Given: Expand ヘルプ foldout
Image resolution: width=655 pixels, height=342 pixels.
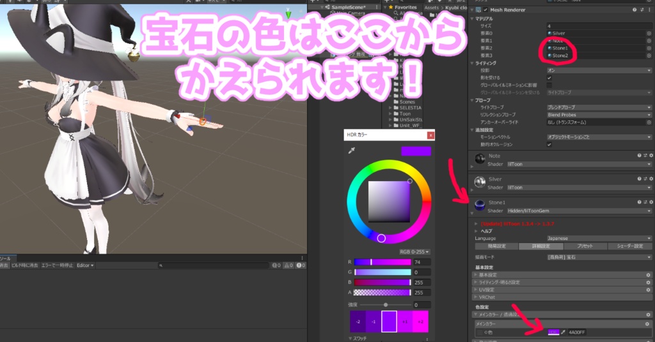Looking at the screenshot, I should point(476,231).
